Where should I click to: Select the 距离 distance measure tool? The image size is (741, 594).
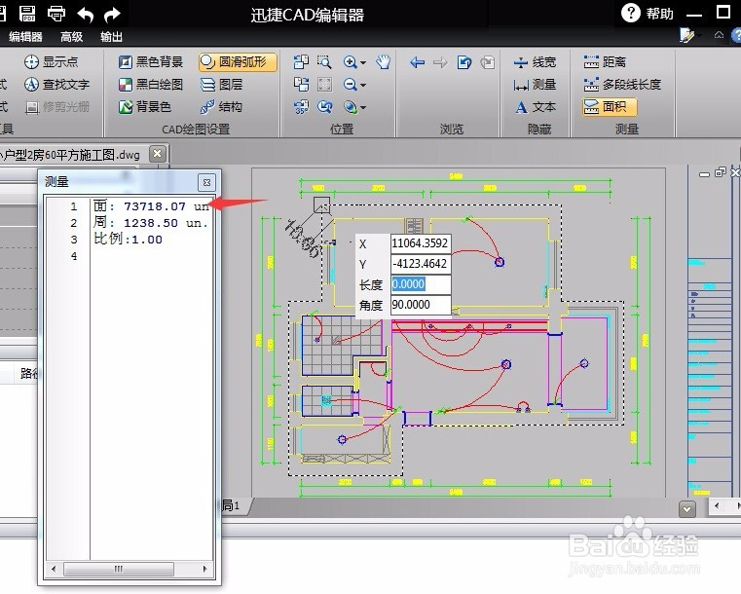pyautogui.click(x=605, y=62)
